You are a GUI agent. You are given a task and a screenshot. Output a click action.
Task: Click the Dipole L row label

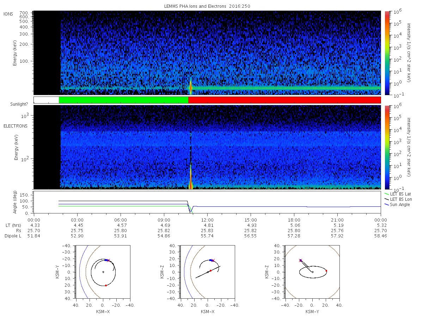tap(13, 236)
